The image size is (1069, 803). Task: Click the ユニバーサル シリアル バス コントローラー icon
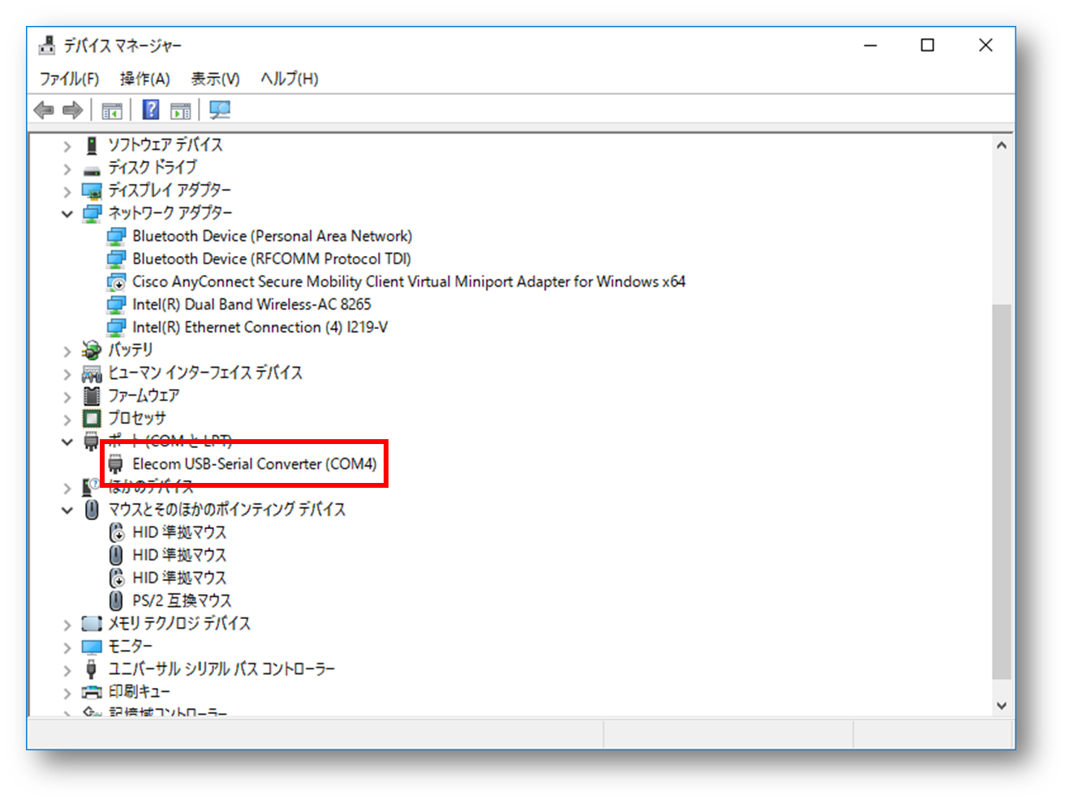92,668
